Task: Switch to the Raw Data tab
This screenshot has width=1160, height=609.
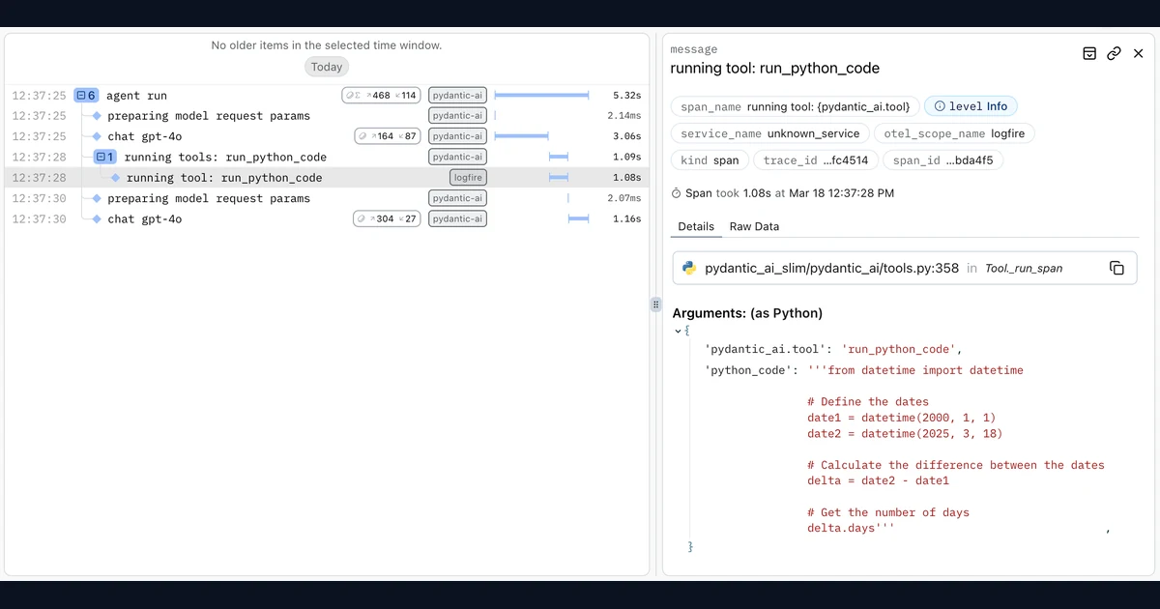Action: tap(754, 226)
